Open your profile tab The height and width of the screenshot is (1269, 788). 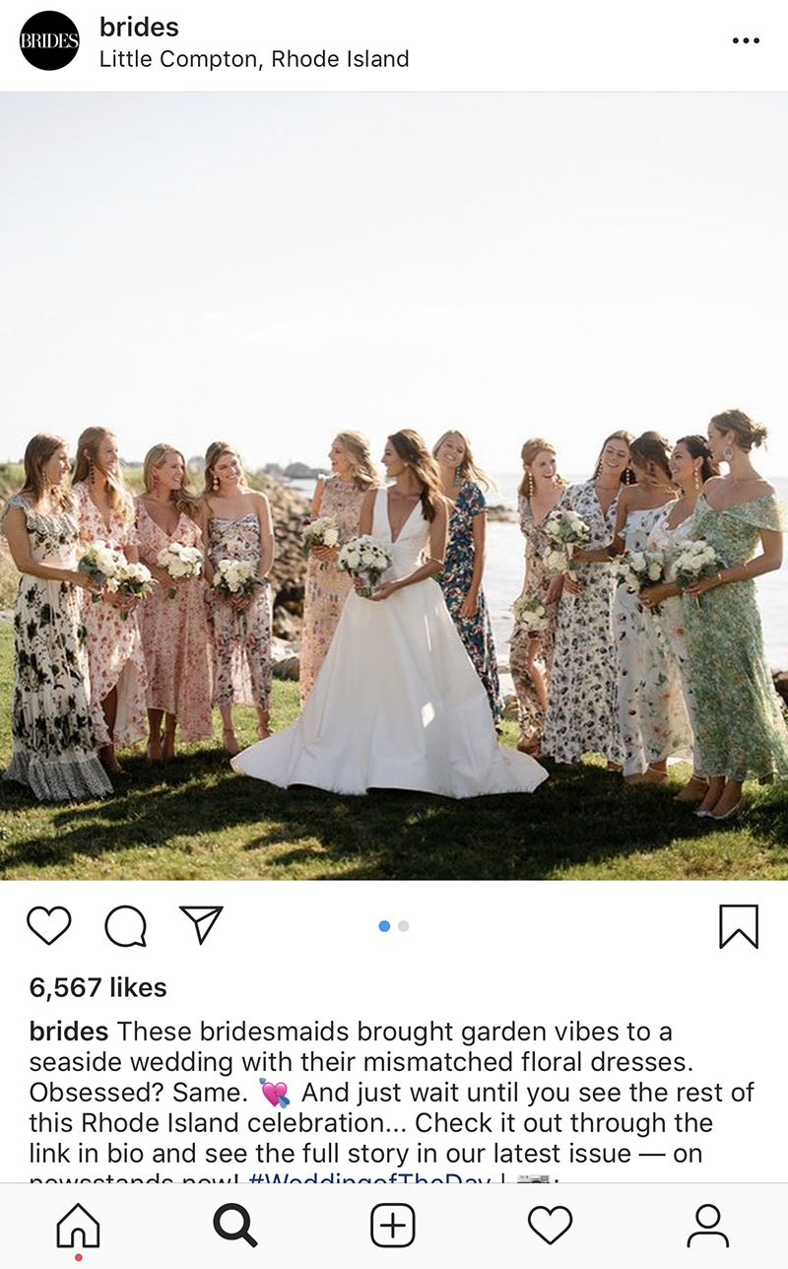707,1227
